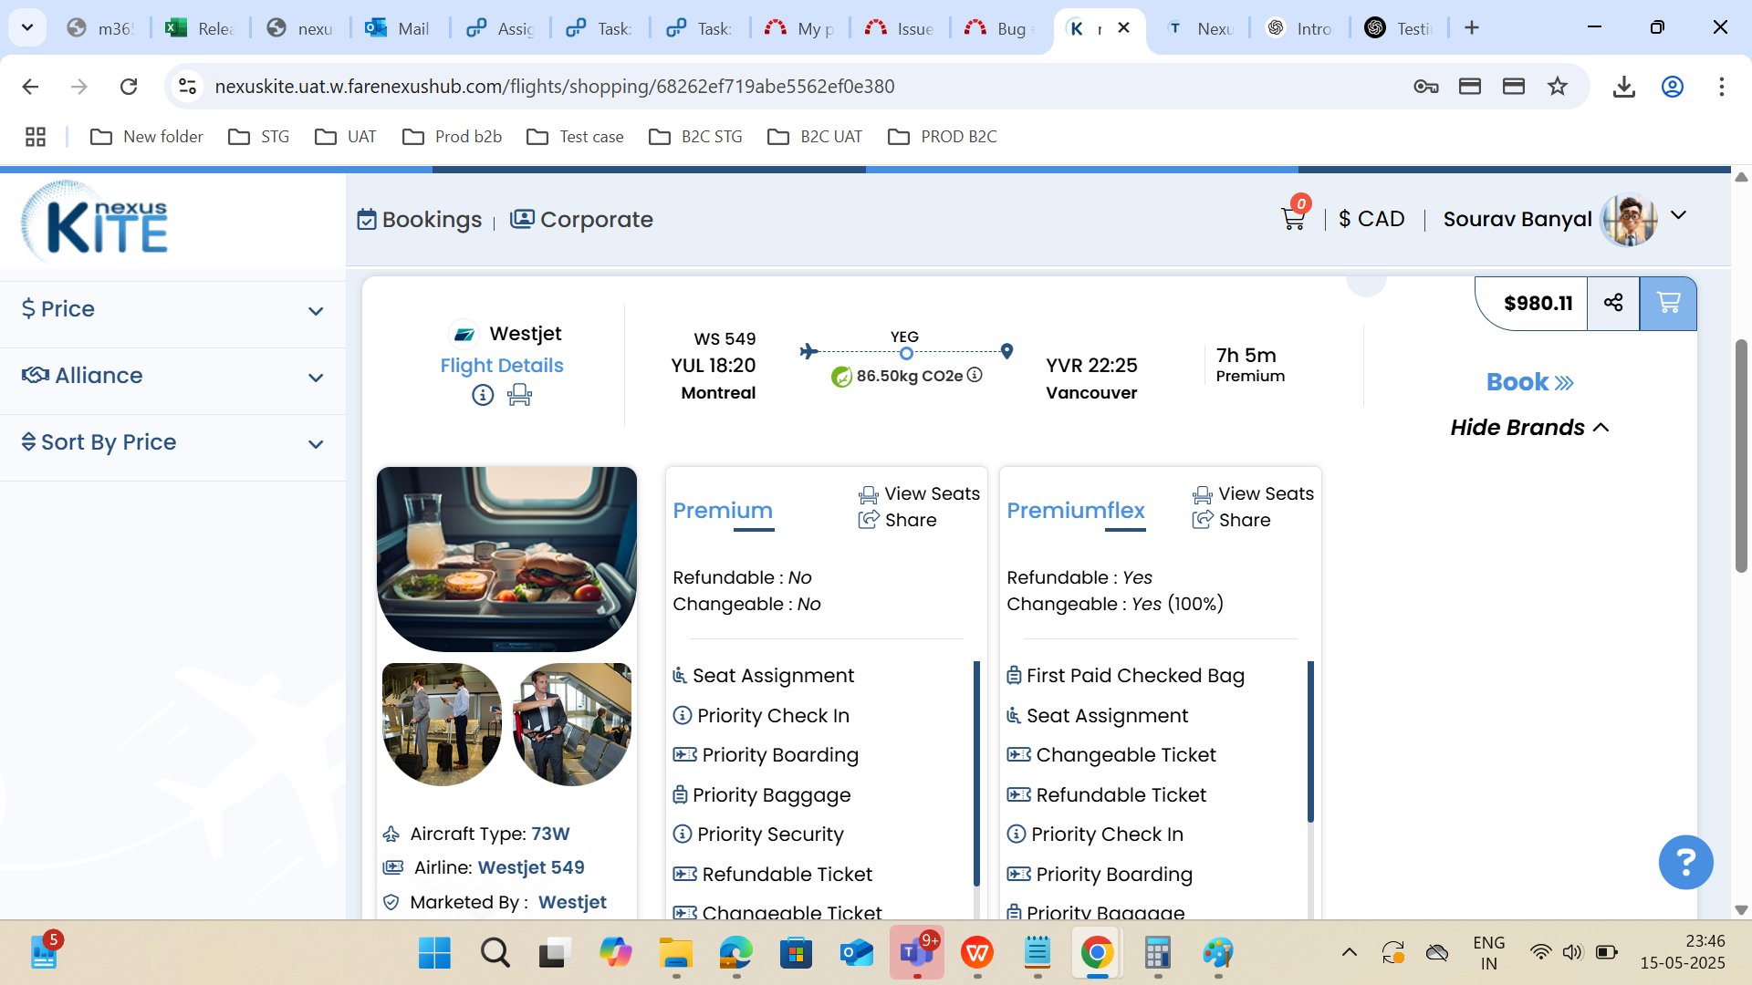Open Calculator from taskbar
Screen dimensions: 1752x985
(1157, 953)
